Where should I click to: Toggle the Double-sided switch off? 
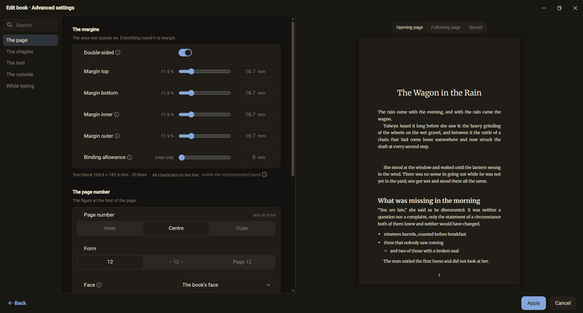pos(185,52)
